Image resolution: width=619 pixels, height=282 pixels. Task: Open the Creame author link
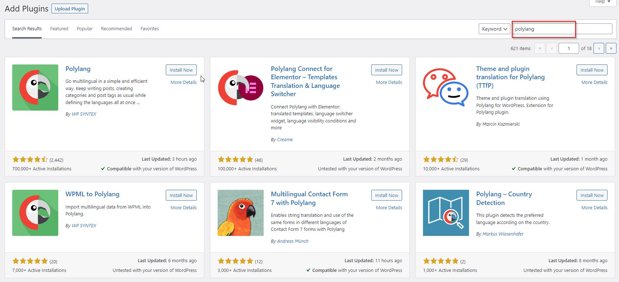[x=285, y=140]
